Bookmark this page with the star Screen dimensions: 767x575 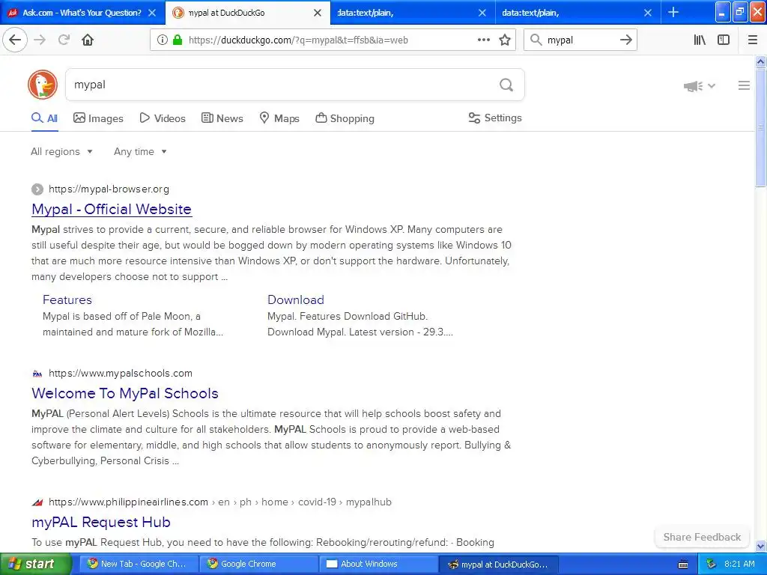tap(505, 40)
